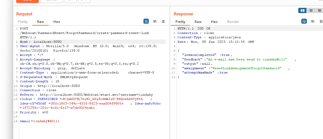
Task: Switch Request view to the Pretty tab
Action: (23, 22)
